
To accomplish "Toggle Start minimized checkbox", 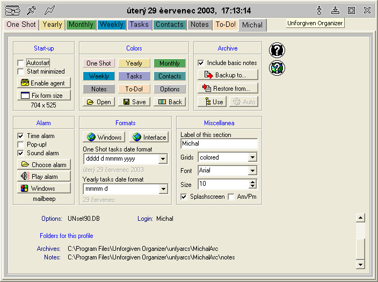I will click(20, 71).
